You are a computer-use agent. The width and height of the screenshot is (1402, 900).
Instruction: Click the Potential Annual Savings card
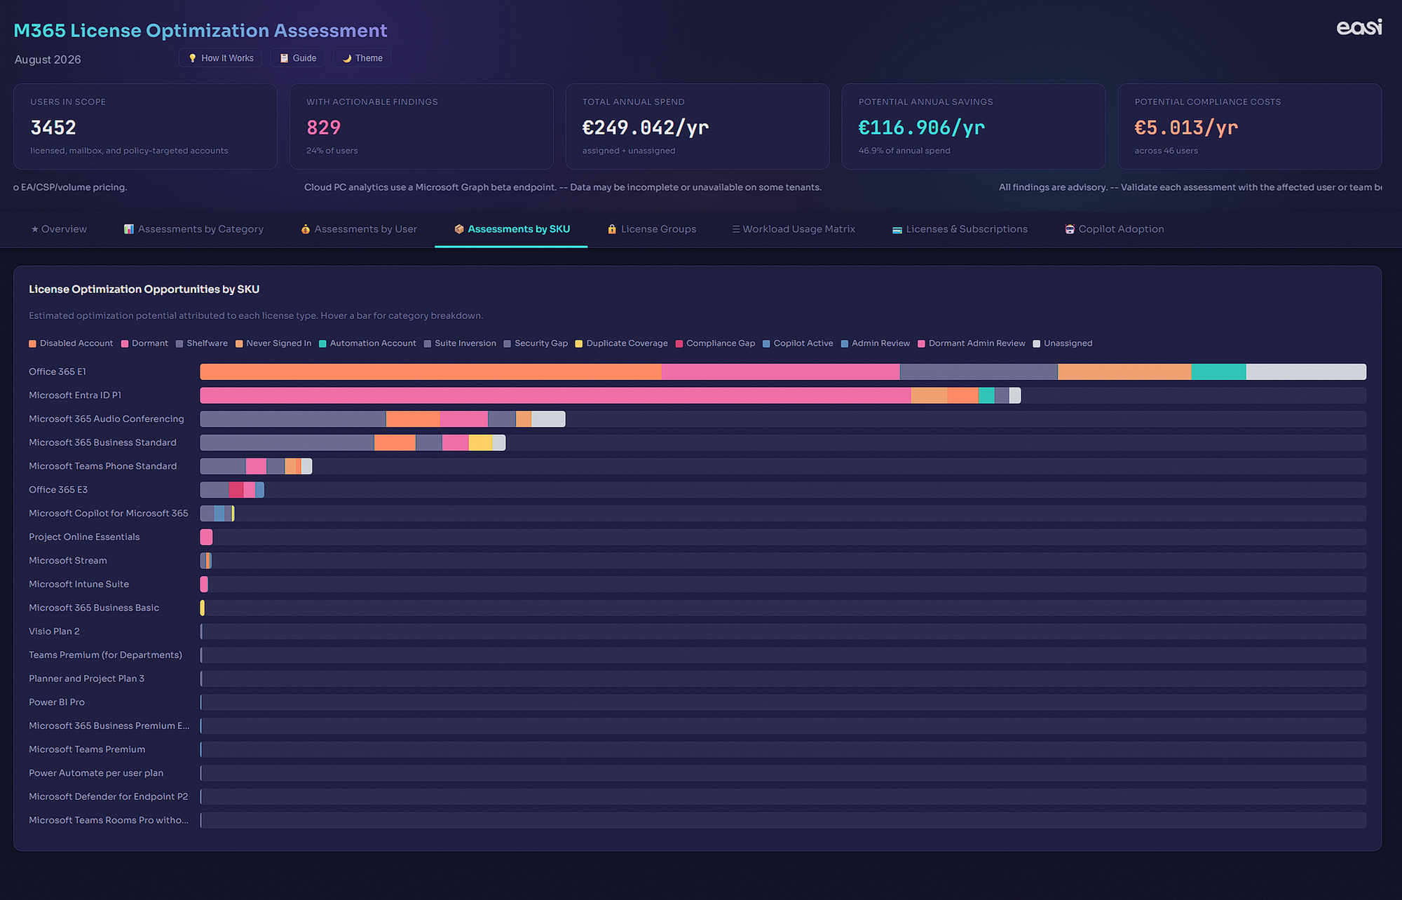(974, 127)
